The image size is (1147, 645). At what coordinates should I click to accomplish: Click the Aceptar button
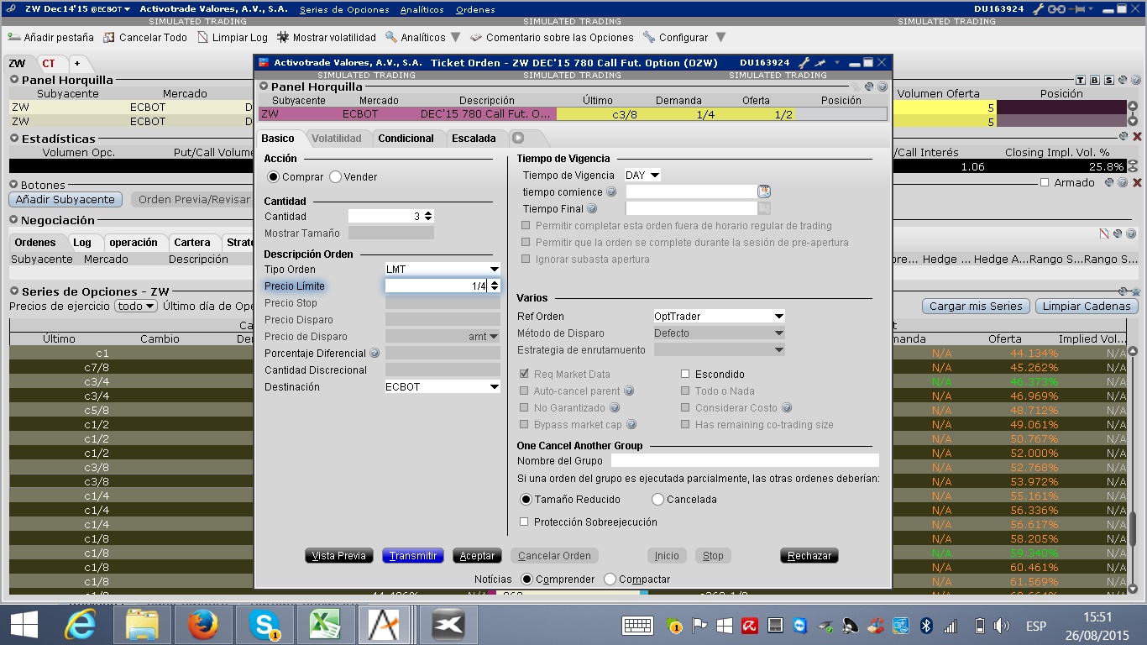478,556
